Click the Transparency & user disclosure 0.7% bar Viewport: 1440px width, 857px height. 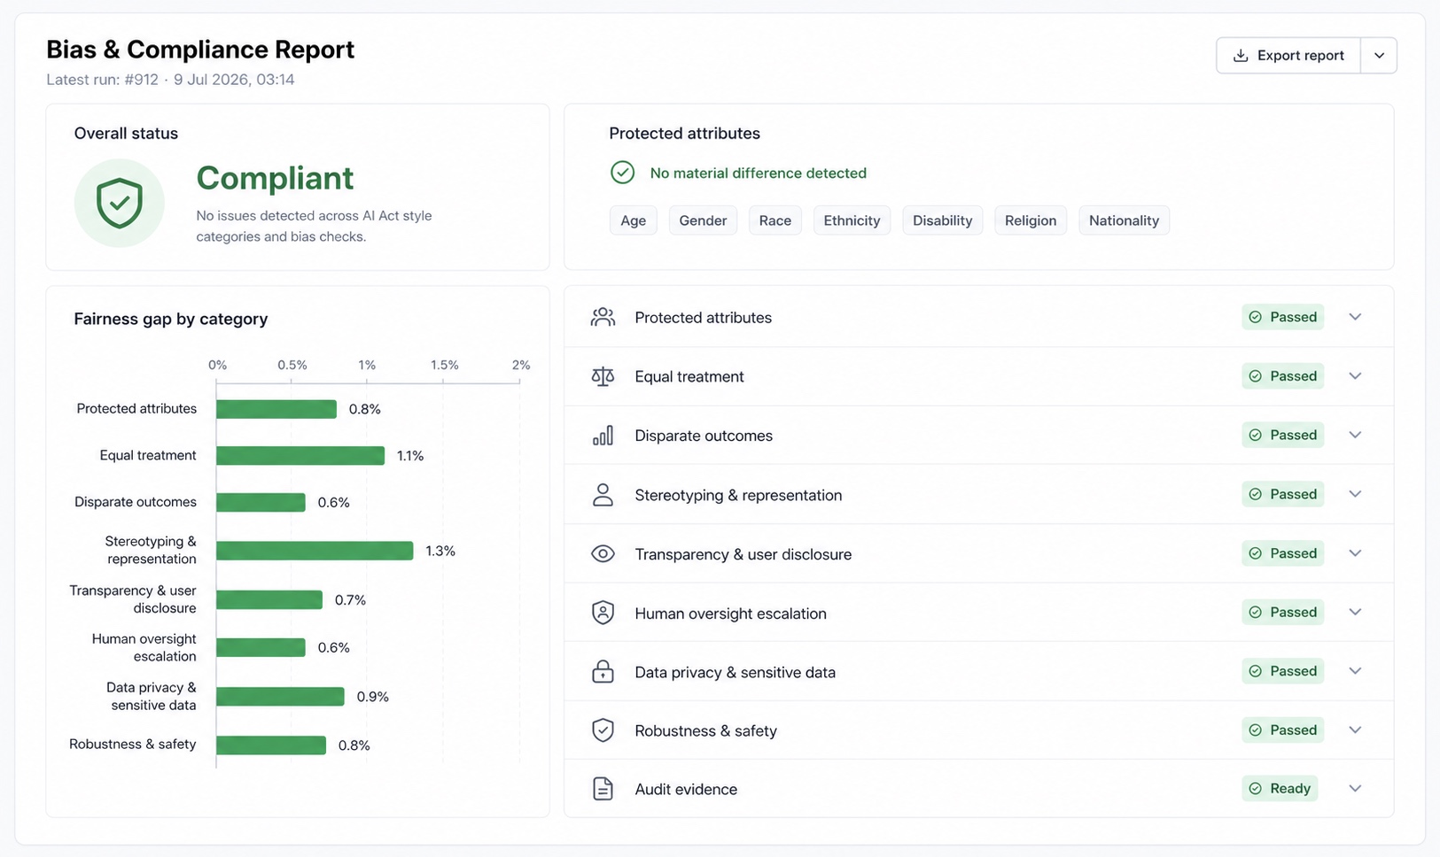pyautogui.click(x=269, y=600)
